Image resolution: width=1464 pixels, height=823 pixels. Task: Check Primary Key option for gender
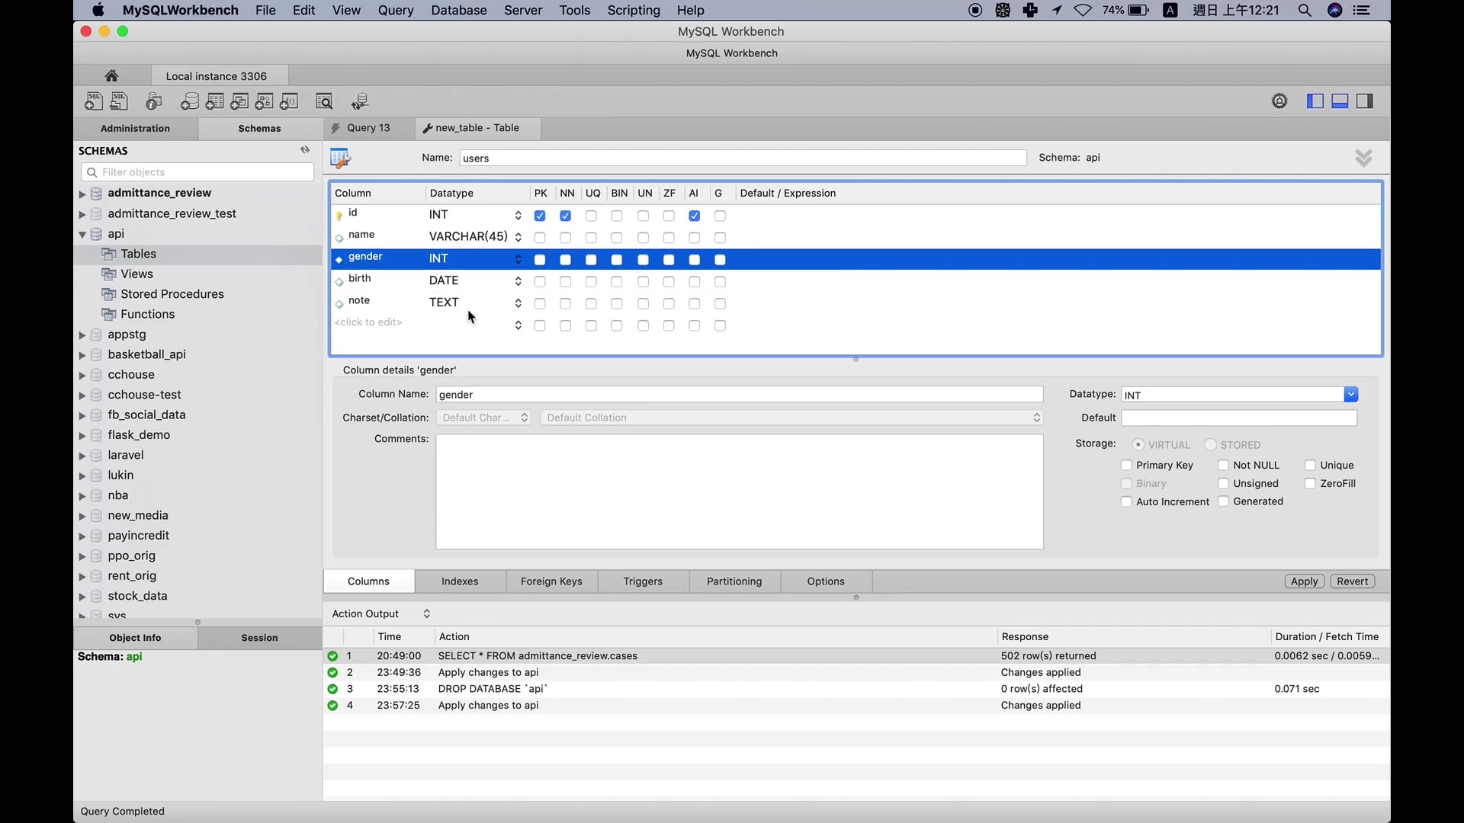1126,466
